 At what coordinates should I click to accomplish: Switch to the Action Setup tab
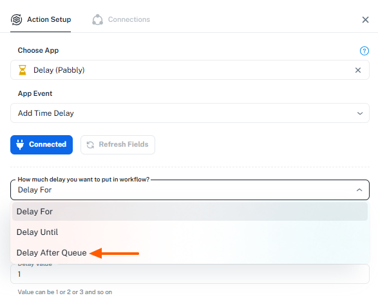pyautogui.click(x=41, y=19)
